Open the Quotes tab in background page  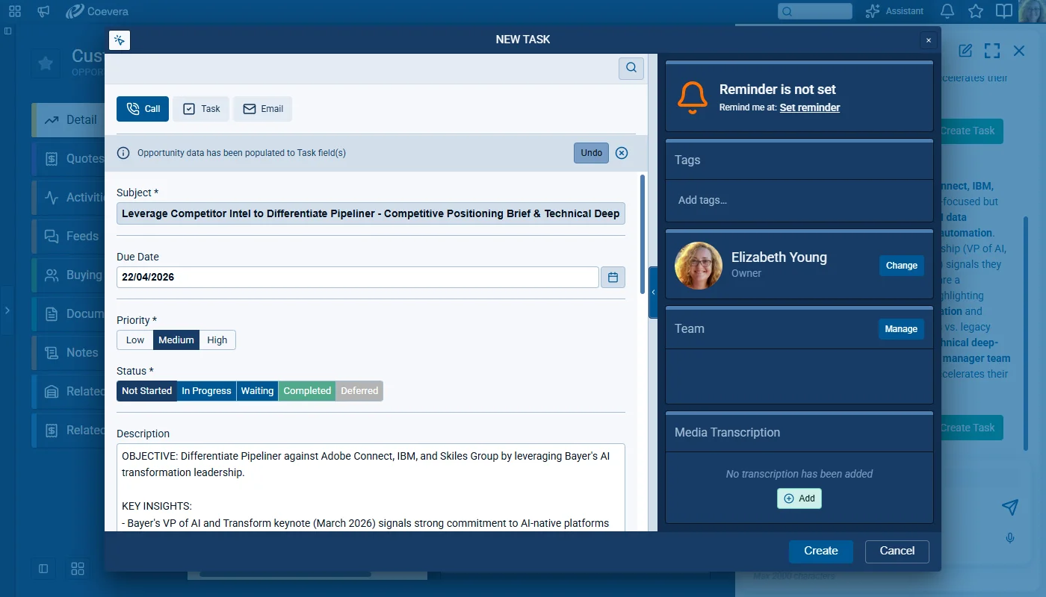point(69,158)
